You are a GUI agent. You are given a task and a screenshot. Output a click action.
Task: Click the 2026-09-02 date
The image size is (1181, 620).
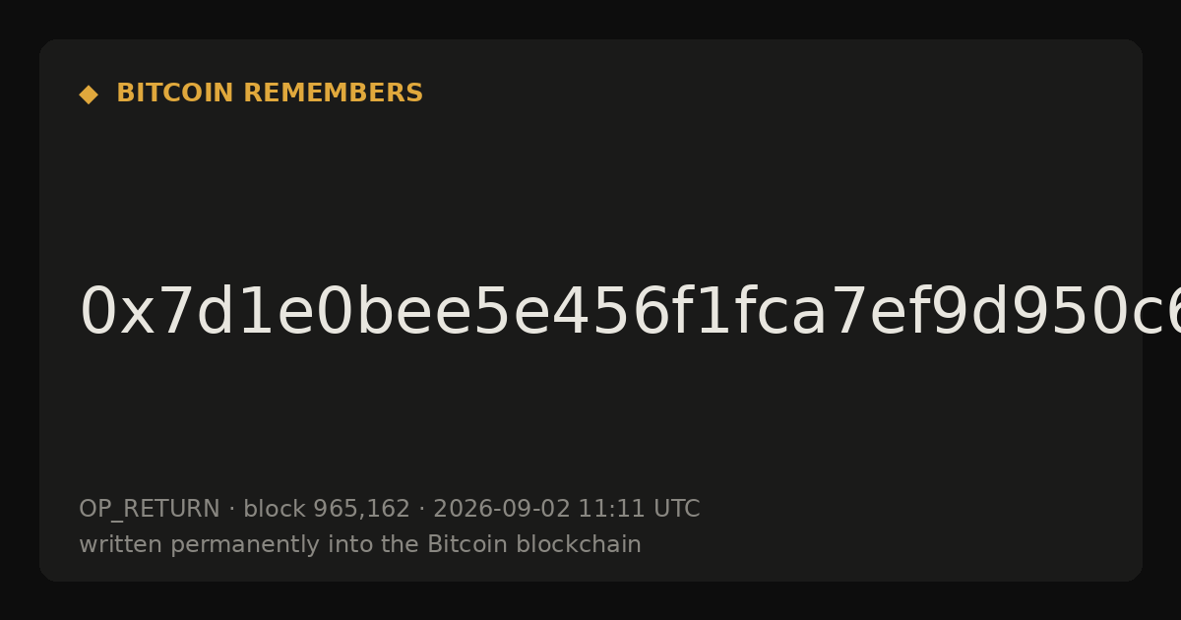(x=502, y=509)
